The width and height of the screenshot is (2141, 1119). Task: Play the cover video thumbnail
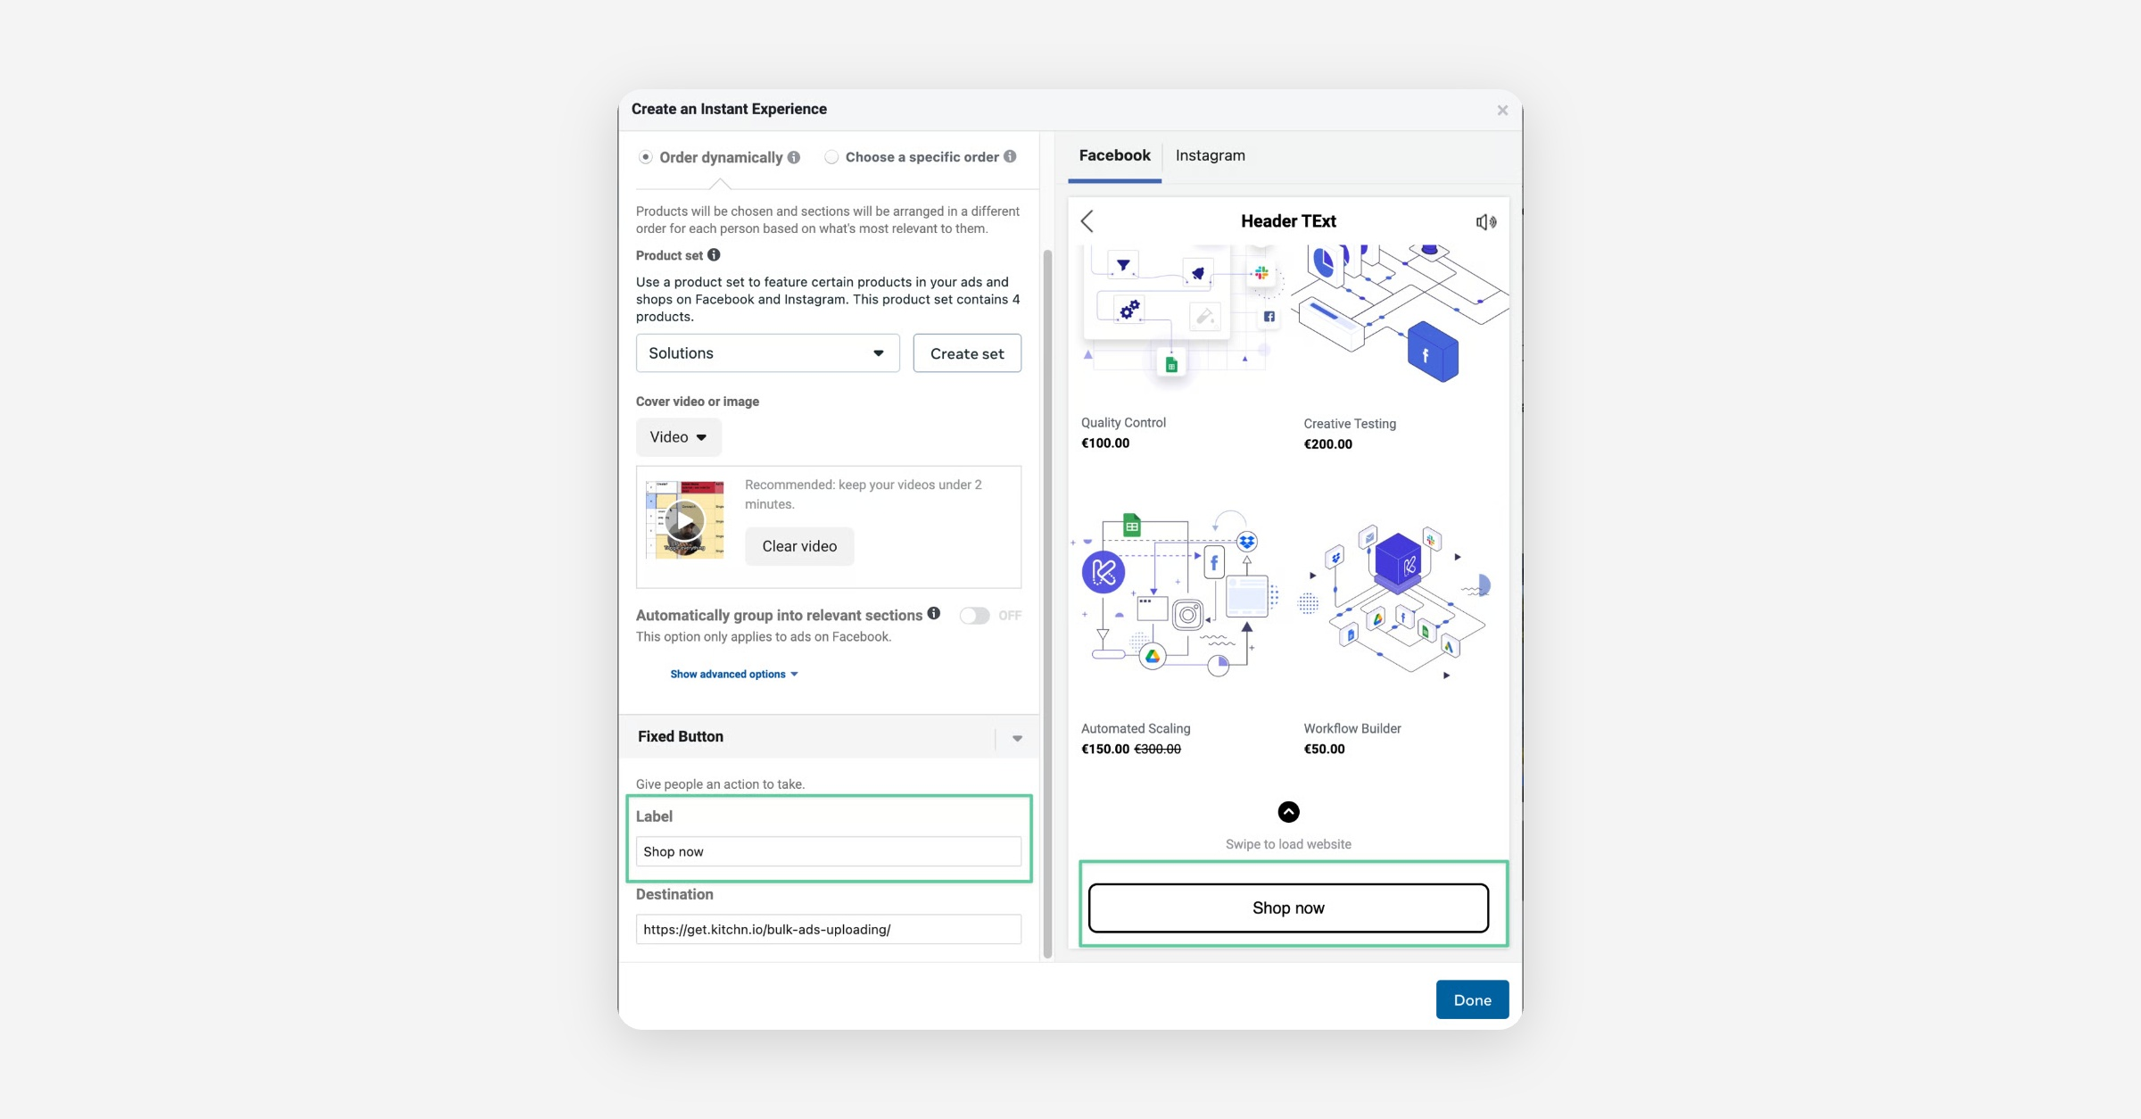(685, 520)
